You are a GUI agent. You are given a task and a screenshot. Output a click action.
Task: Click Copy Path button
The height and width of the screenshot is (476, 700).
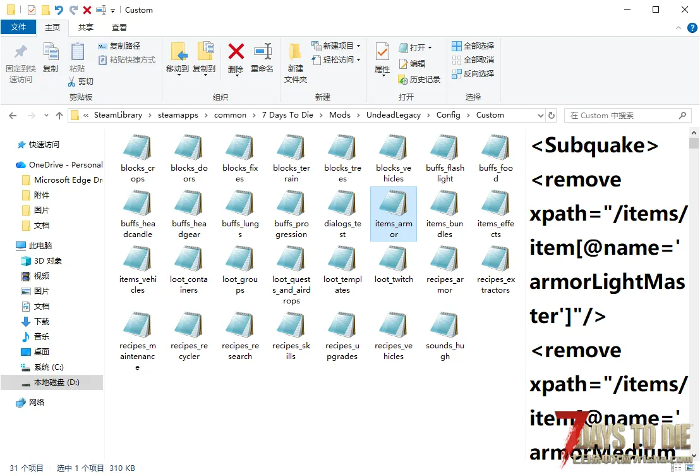(119, 46)
